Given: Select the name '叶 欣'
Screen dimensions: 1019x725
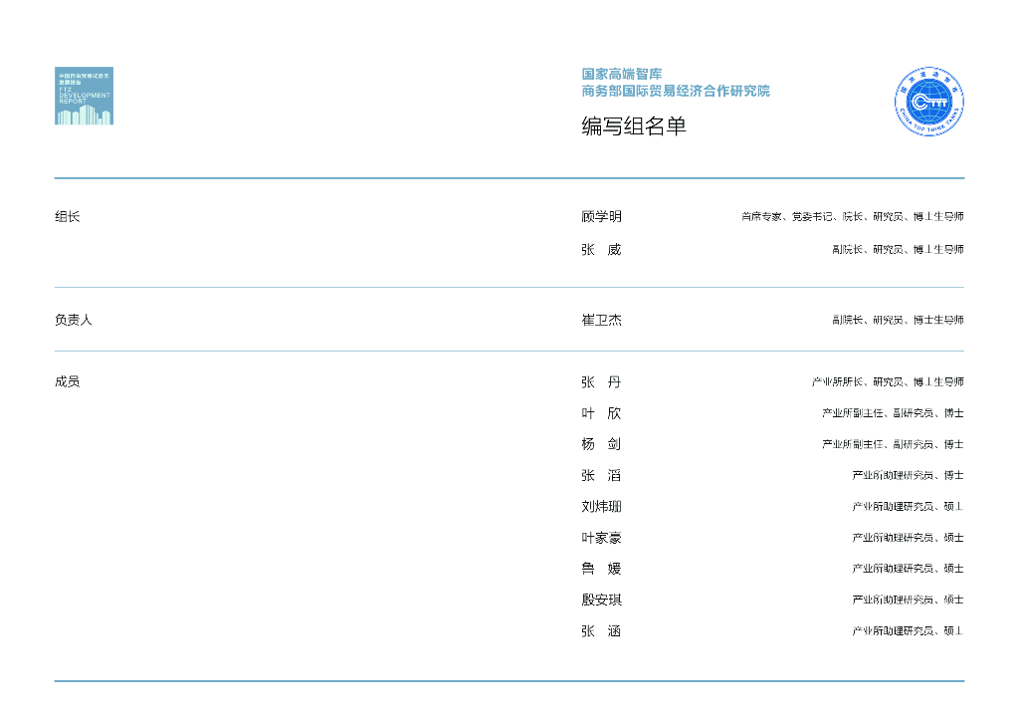Looking at the screenshot, I should 601,413.
